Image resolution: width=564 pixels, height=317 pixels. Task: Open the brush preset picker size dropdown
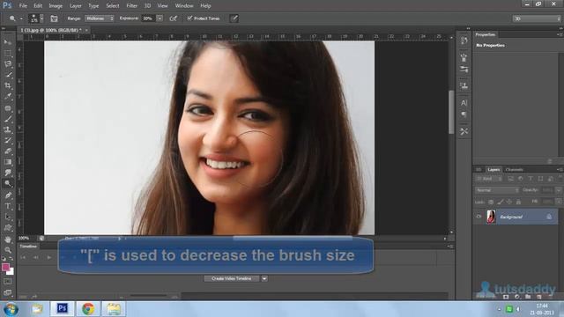(x=41, y=18)
